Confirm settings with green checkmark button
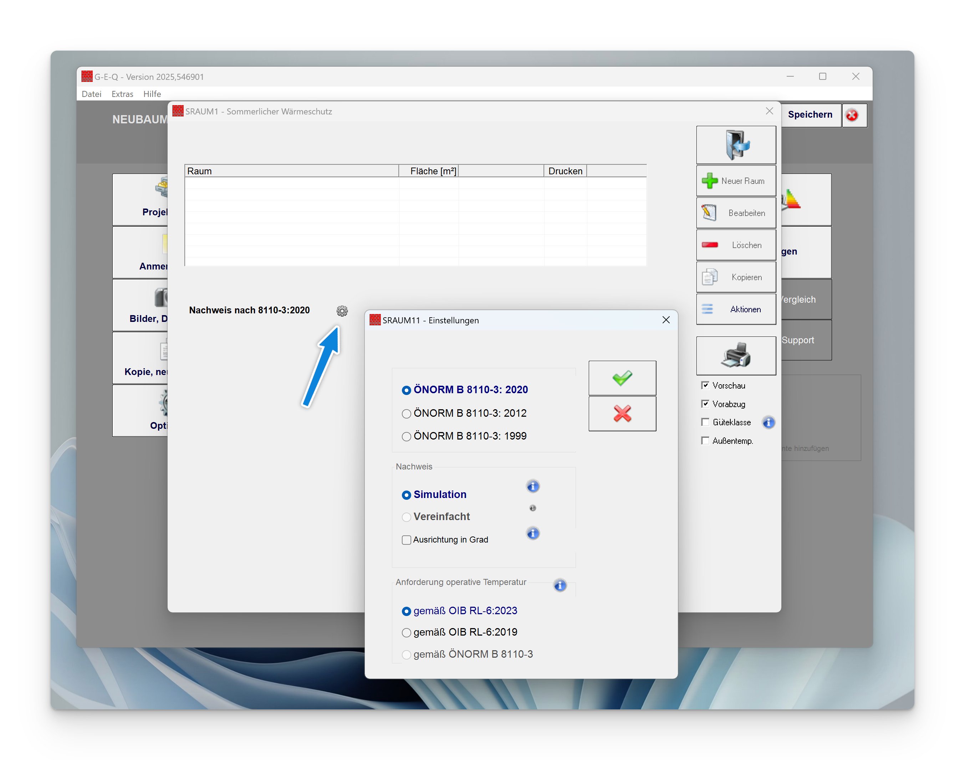 tap(622, 378)
